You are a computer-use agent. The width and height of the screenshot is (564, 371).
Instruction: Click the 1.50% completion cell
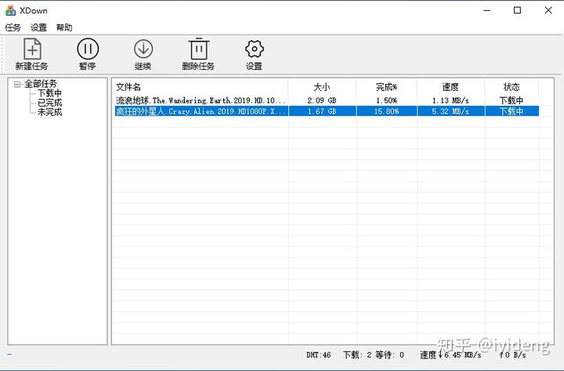point(387,100)
